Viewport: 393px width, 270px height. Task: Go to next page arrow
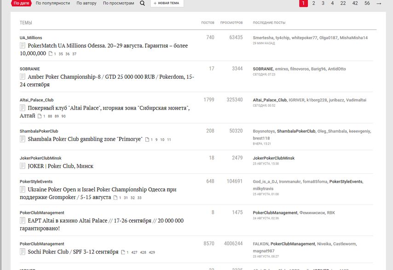pyautogui.click(x=379, y=3)
